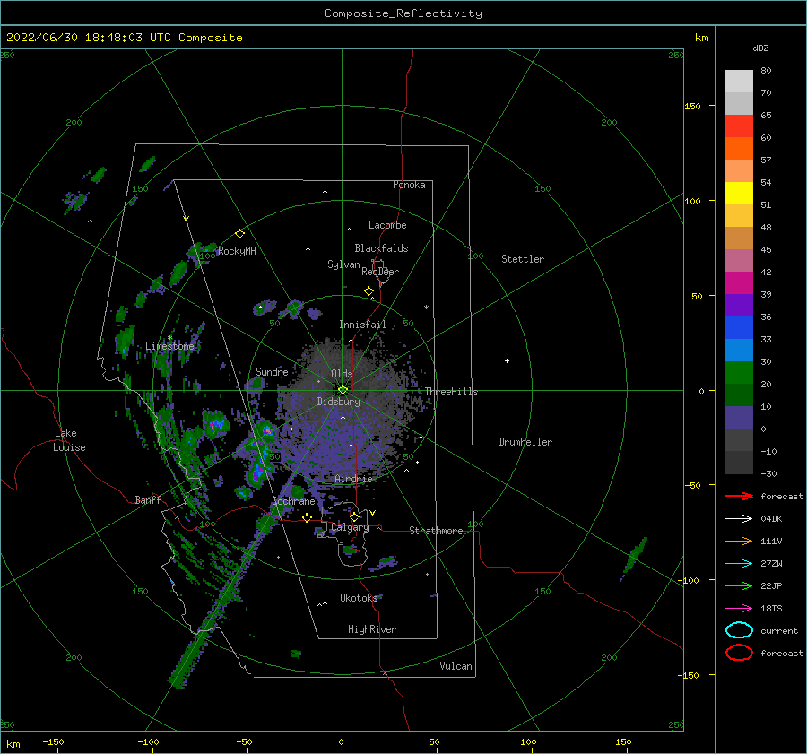Viewport: 807px width, 754px height.
Task: Click the yellow diamond marker beside RockyMH
Action: pyautogui.click(x=239, y=234)
